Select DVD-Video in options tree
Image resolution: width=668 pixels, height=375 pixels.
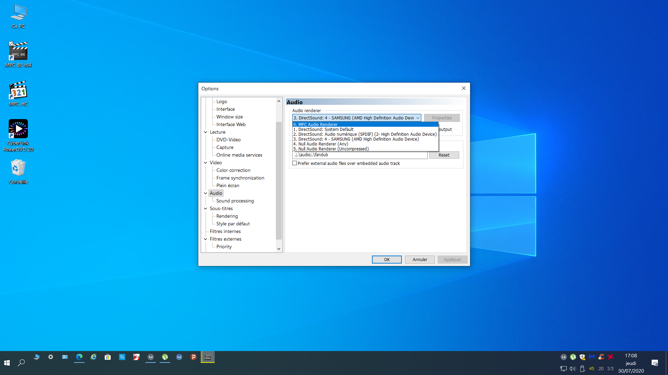pyautogui.click(x=229, y=140)
